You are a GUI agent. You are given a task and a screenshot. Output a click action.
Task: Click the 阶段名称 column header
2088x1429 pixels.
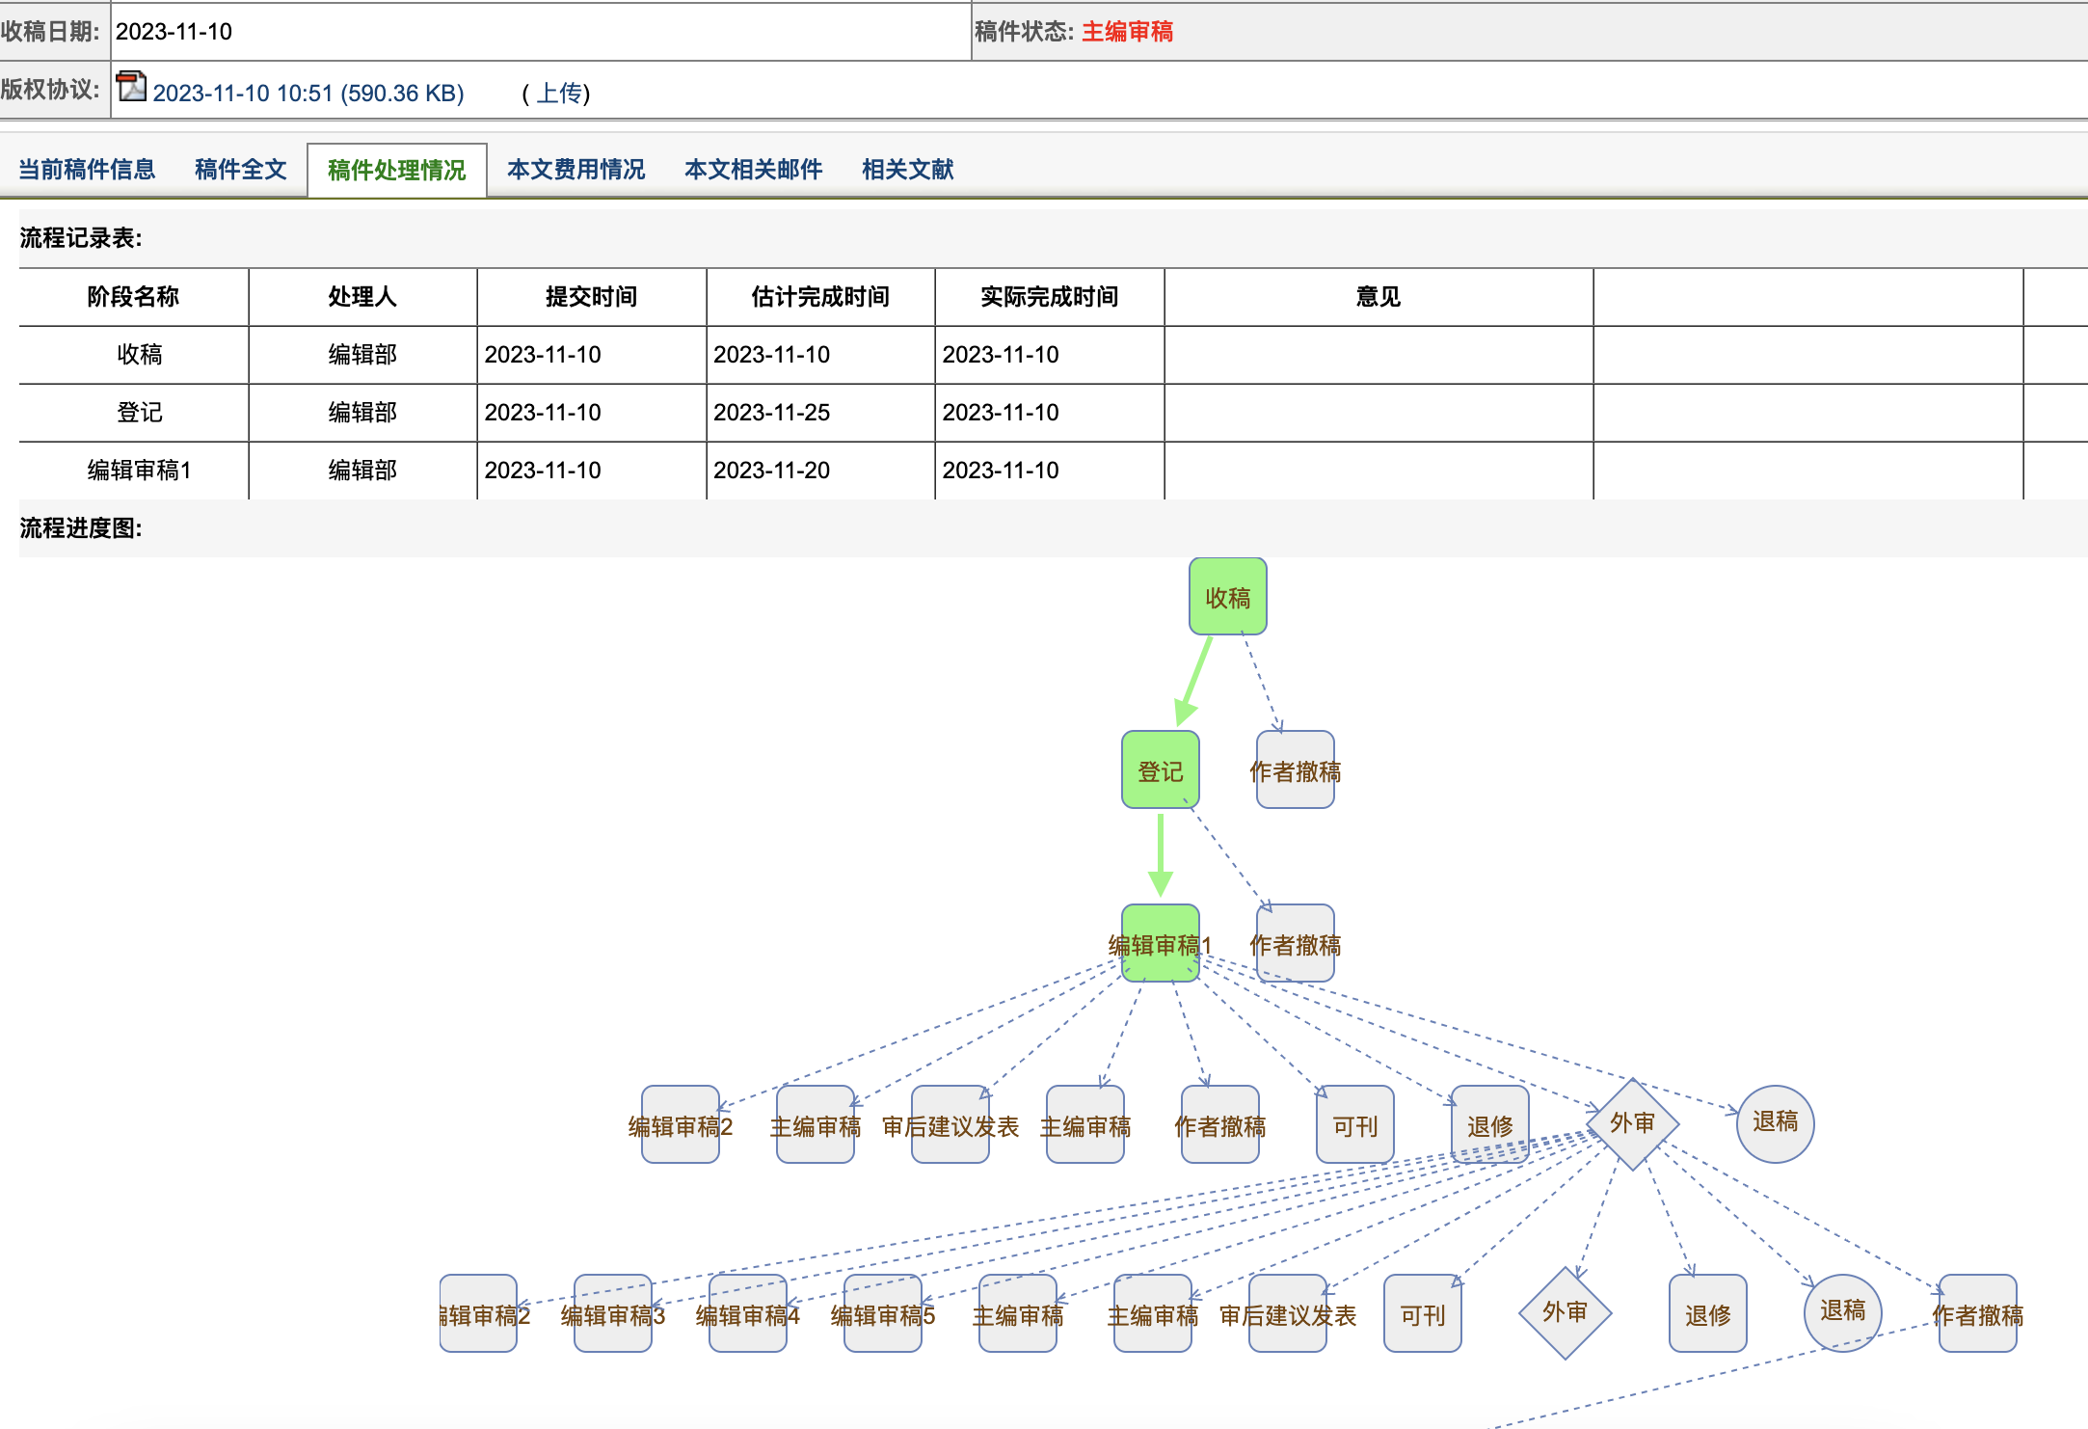133,297
